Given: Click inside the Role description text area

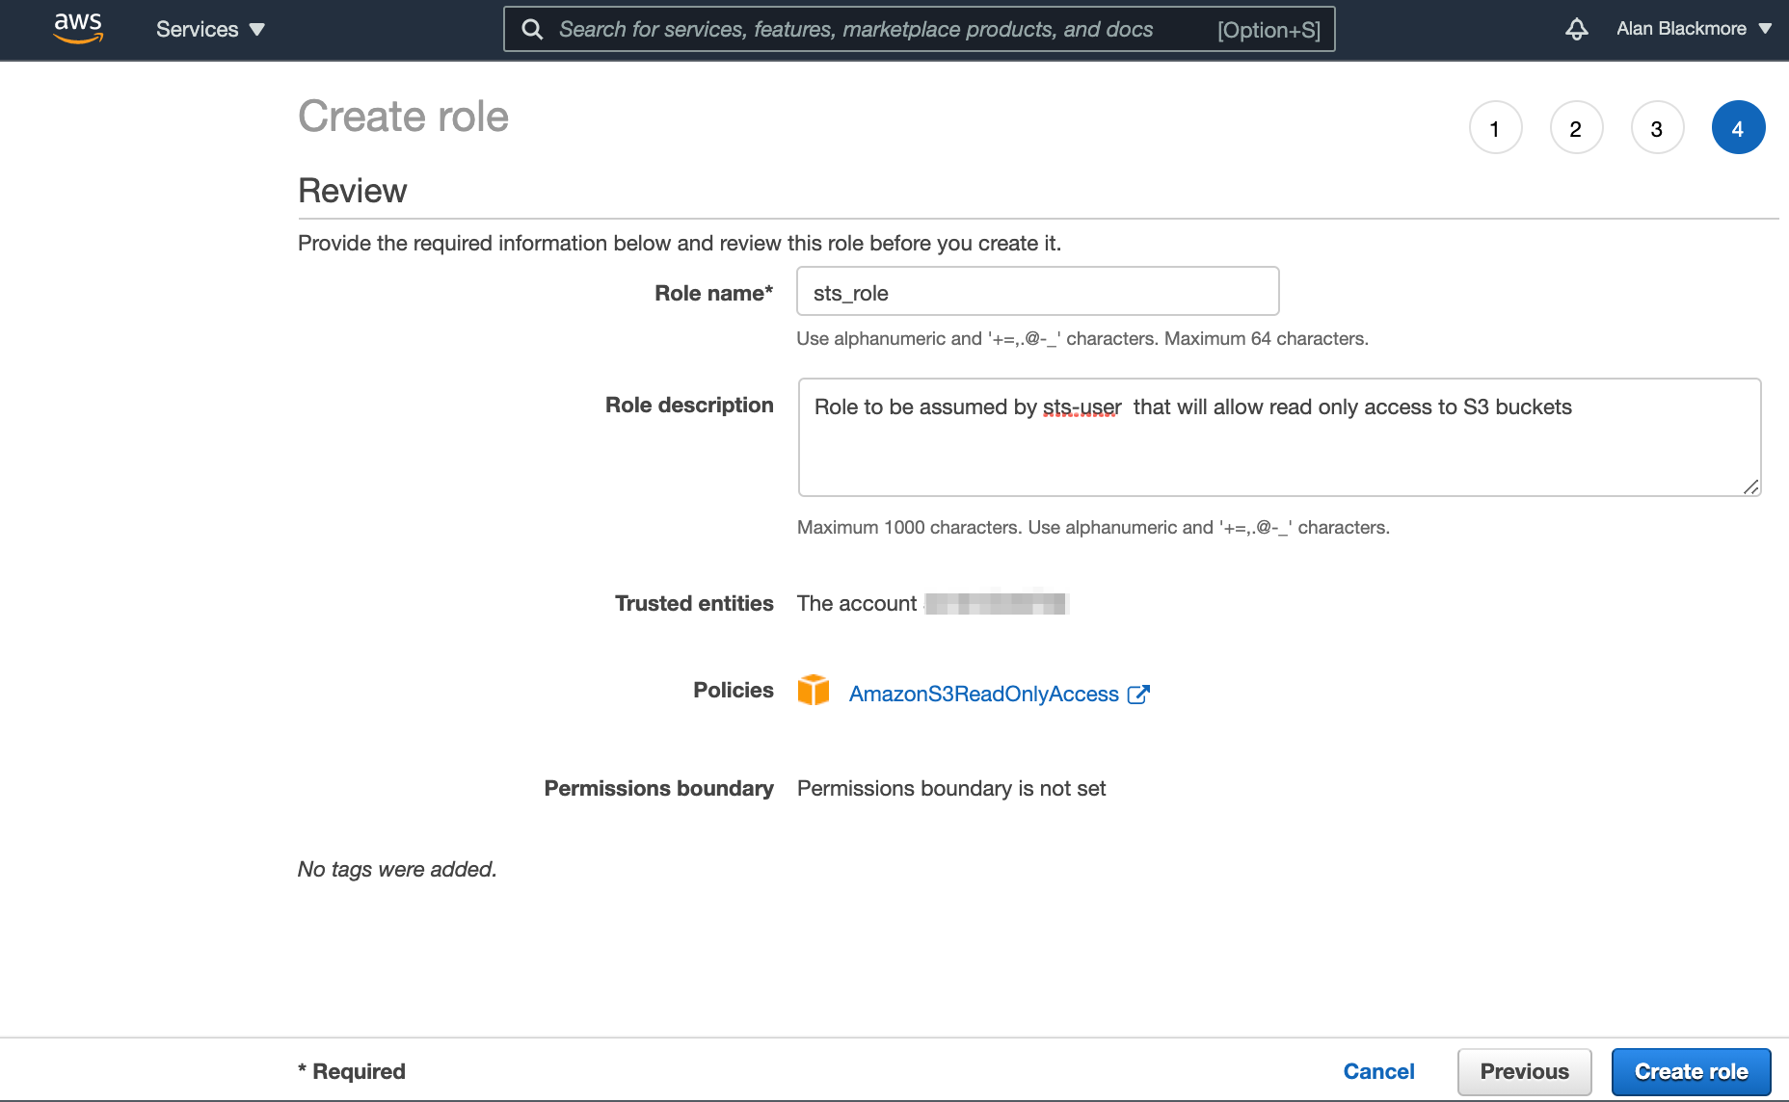Looking at the screenshot, I should click(1279, 436).
